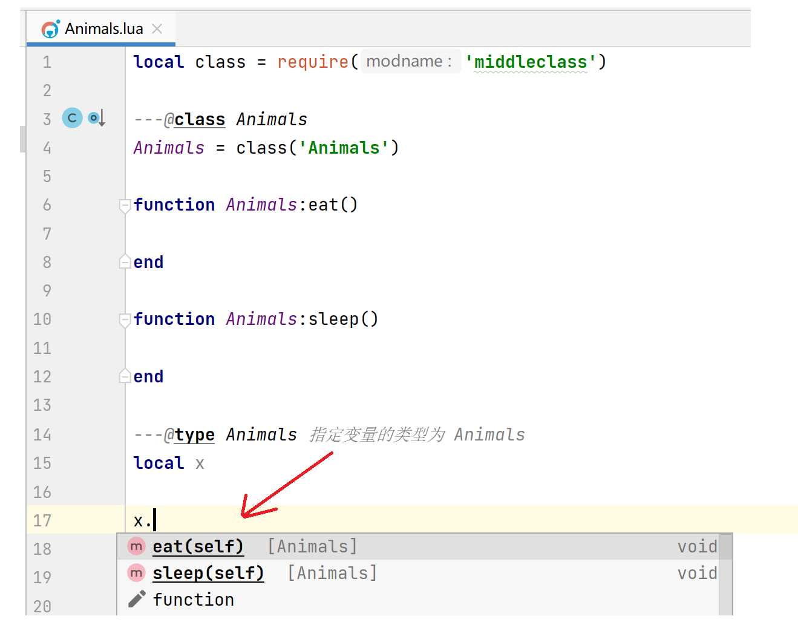The height and width of the screenshot is (622, 798).
Task: Click fold end marker on line 12
Action: tap(125, 376)
